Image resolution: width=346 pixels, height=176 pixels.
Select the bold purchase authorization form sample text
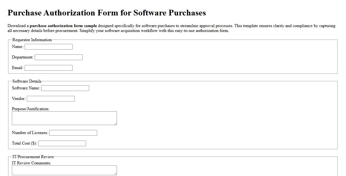(x=63, y=26)
